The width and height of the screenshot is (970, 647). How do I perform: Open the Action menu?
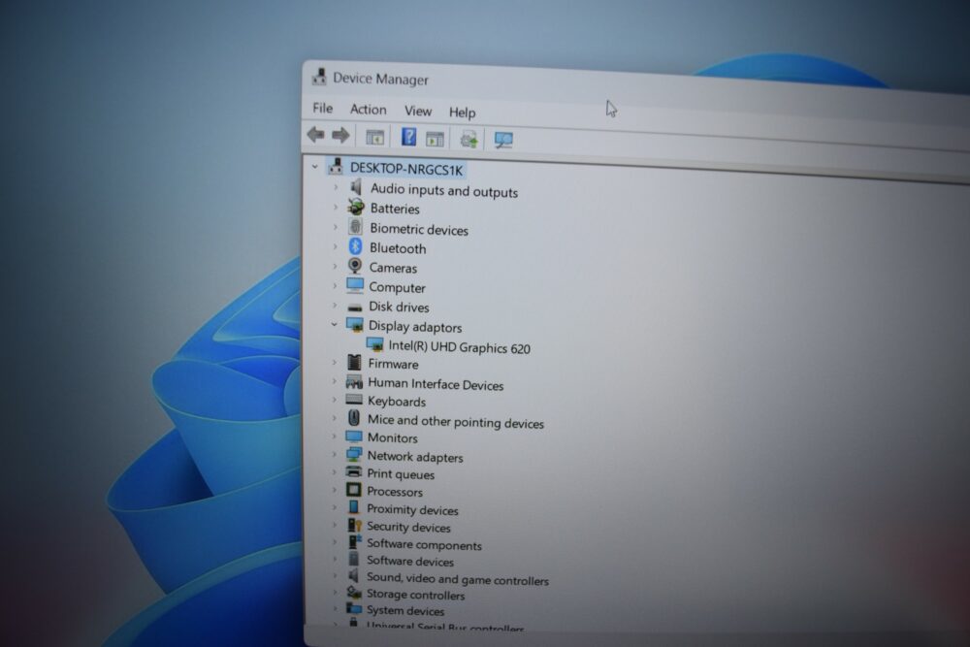[368, 110]
